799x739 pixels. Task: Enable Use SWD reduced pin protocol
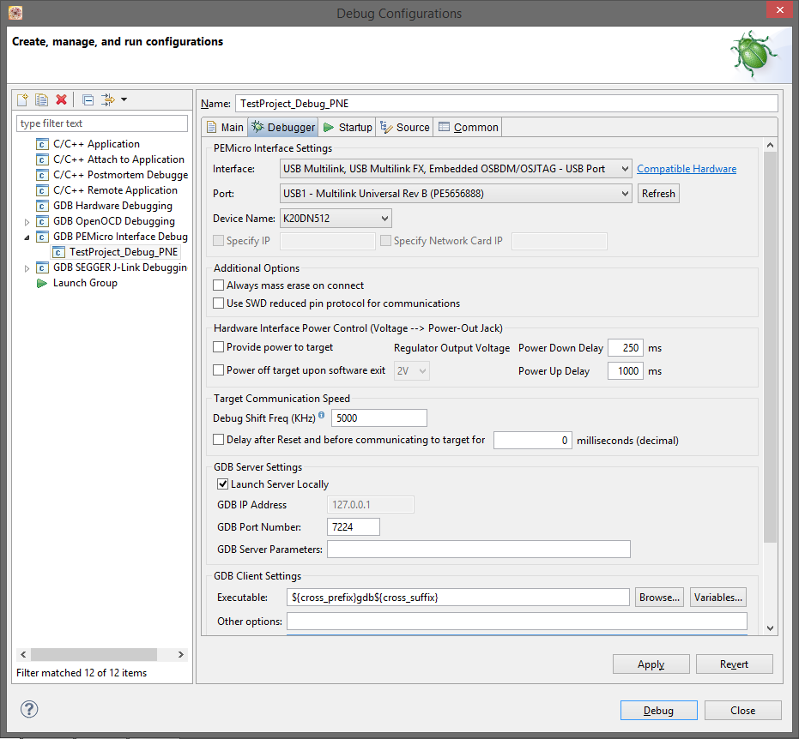tap(219, 303)
